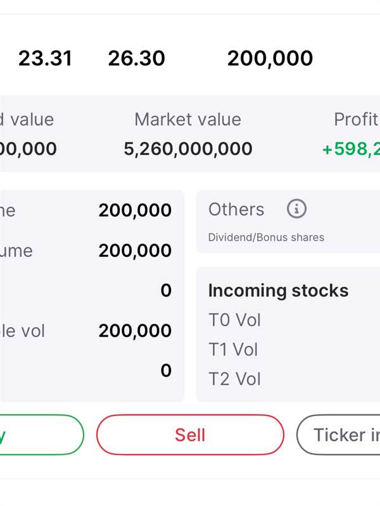
Task: Select the 5,260,000,000 market value amount
Action: click(188, 149)
